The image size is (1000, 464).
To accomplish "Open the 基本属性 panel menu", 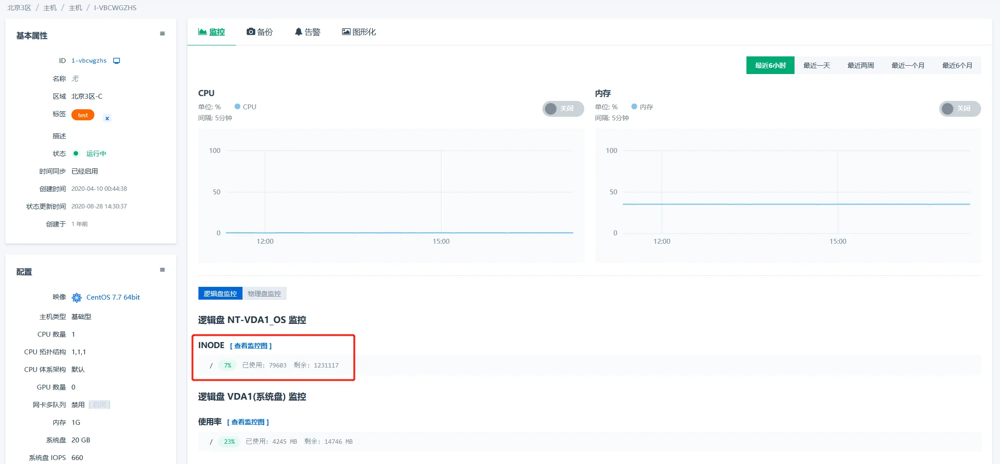I will (x=162, y=33).
